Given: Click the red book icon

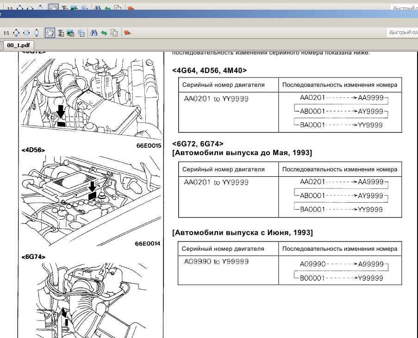Looking at the screenshot, I should [127, 33].
